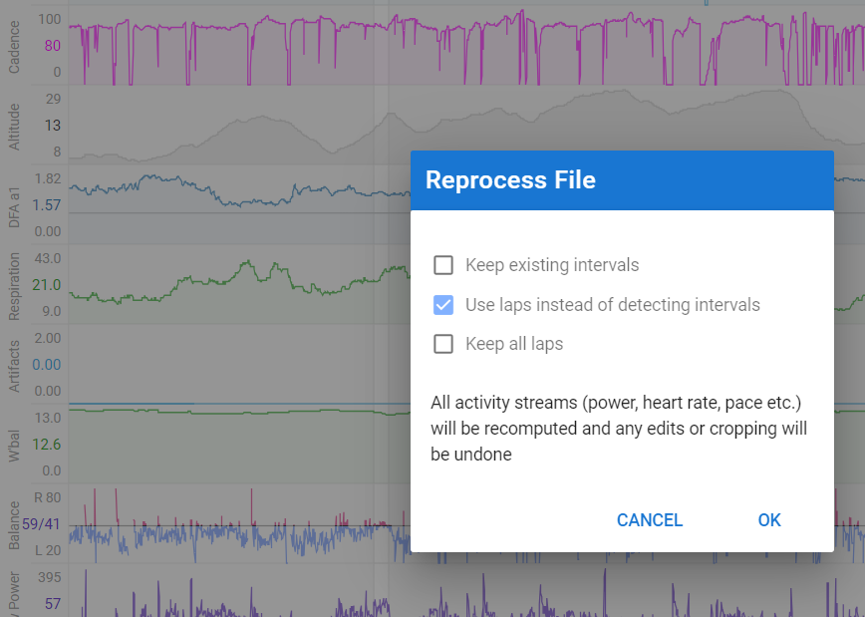Click the Keep all laps label text
The width and height of the screenshot is (865, 617).
click(514, 344)
